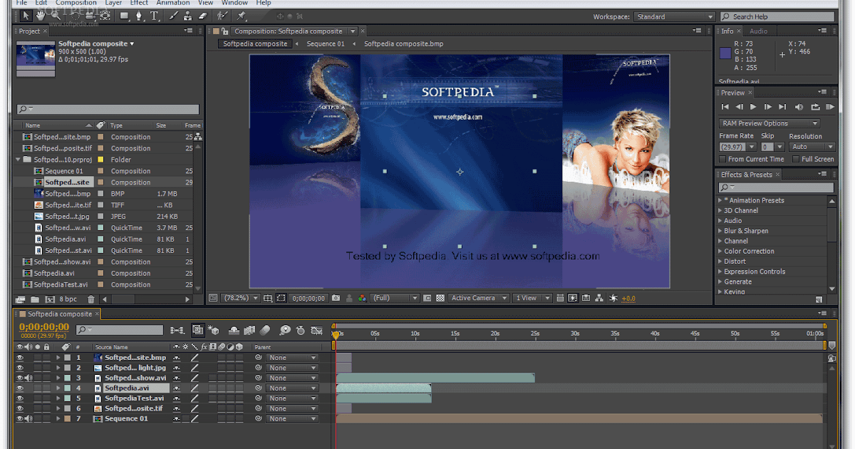The height and width of the screenshot is (449, 855).
Task: Mute audio of layer 3 Softped...show.avi
Action: tap(28, 378)
